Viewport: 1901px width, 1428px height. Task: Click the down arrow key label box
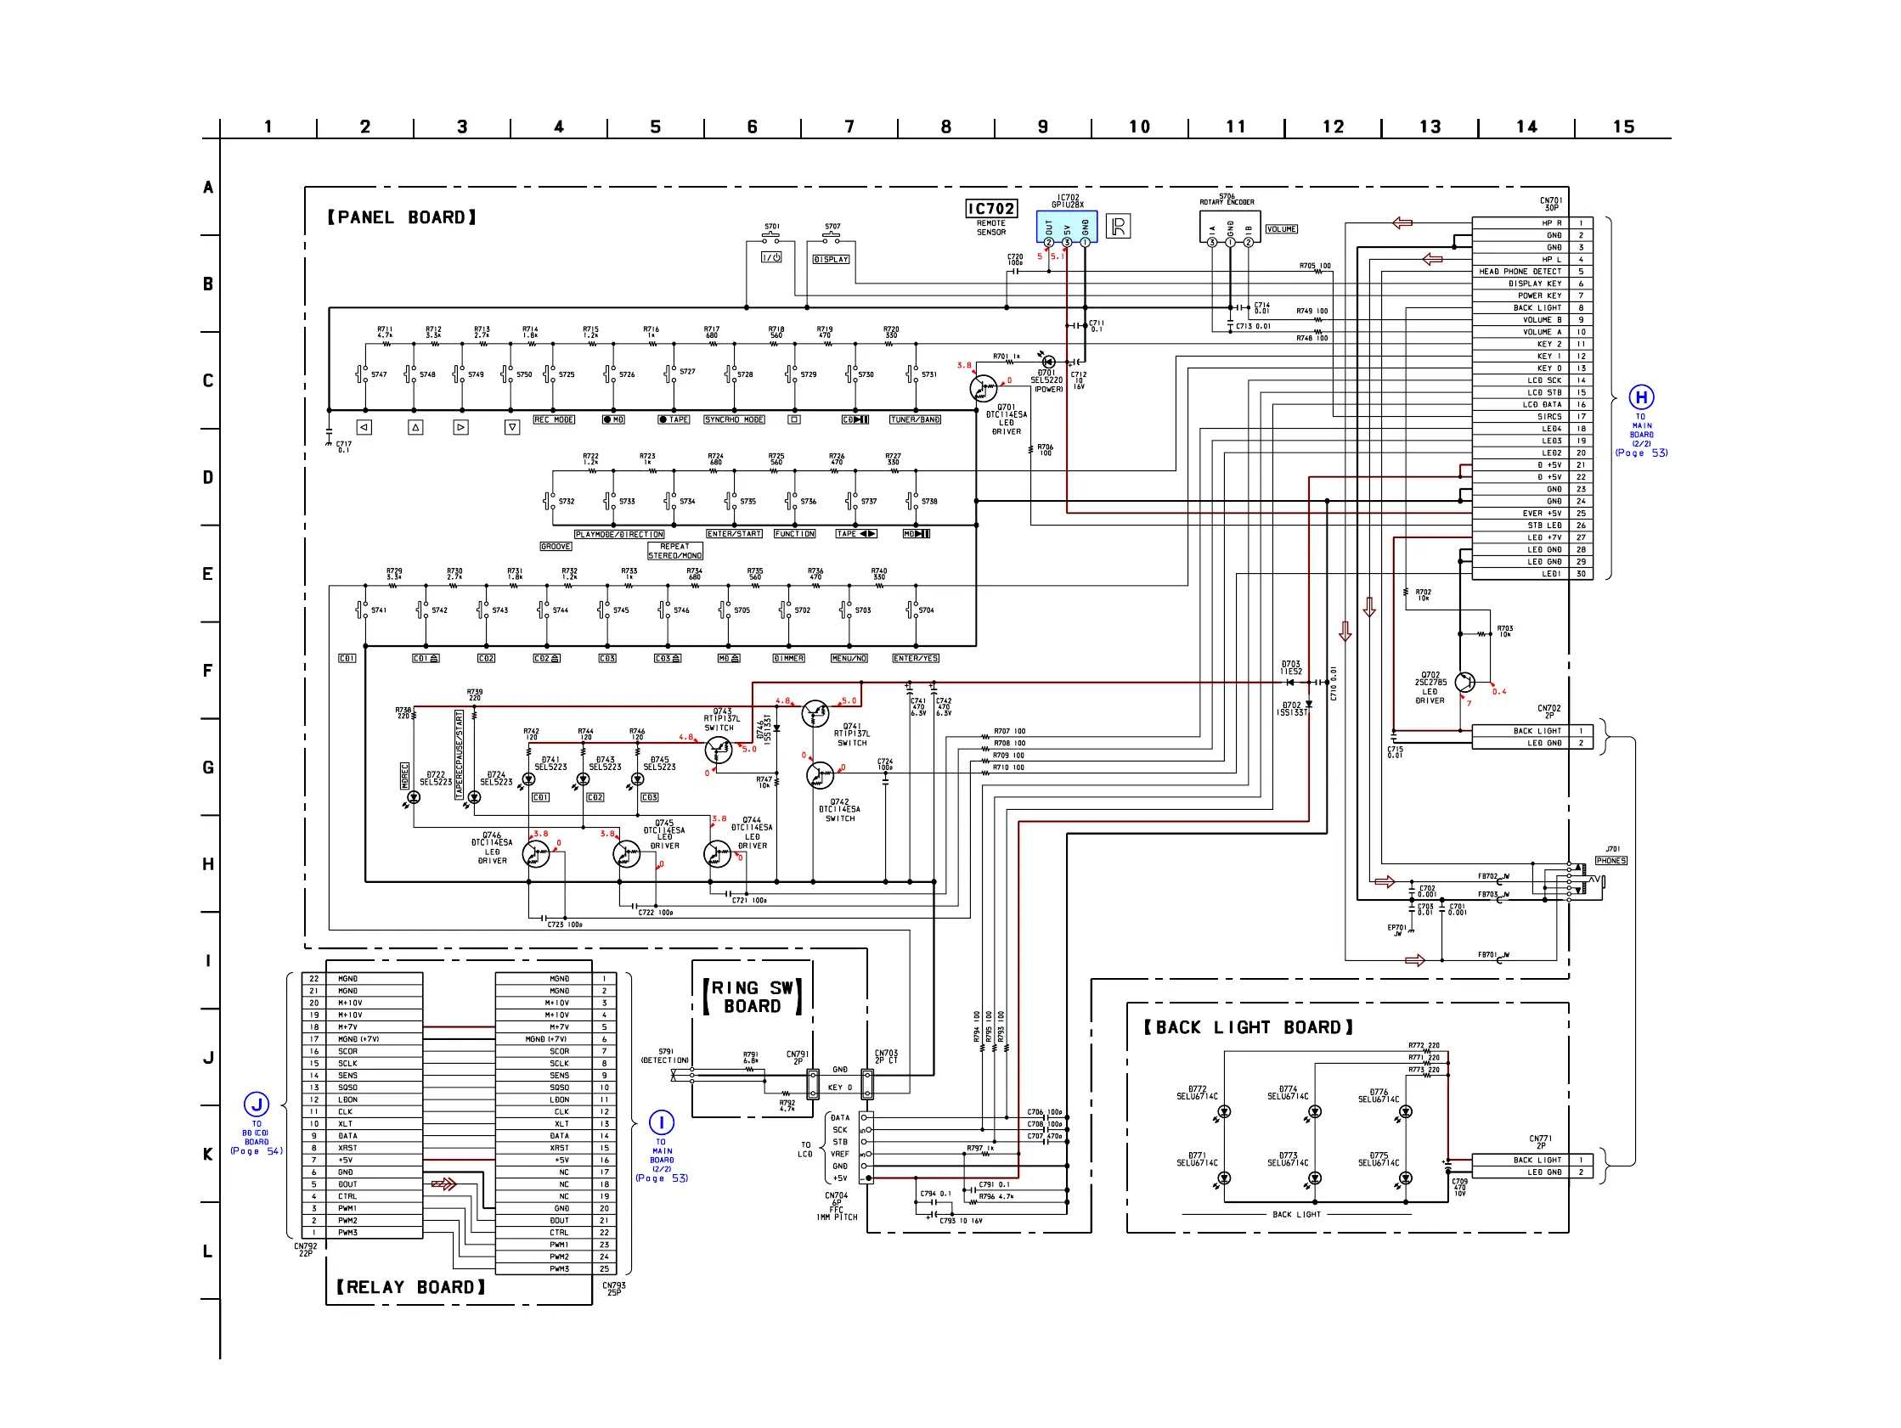tap(512, 427)
